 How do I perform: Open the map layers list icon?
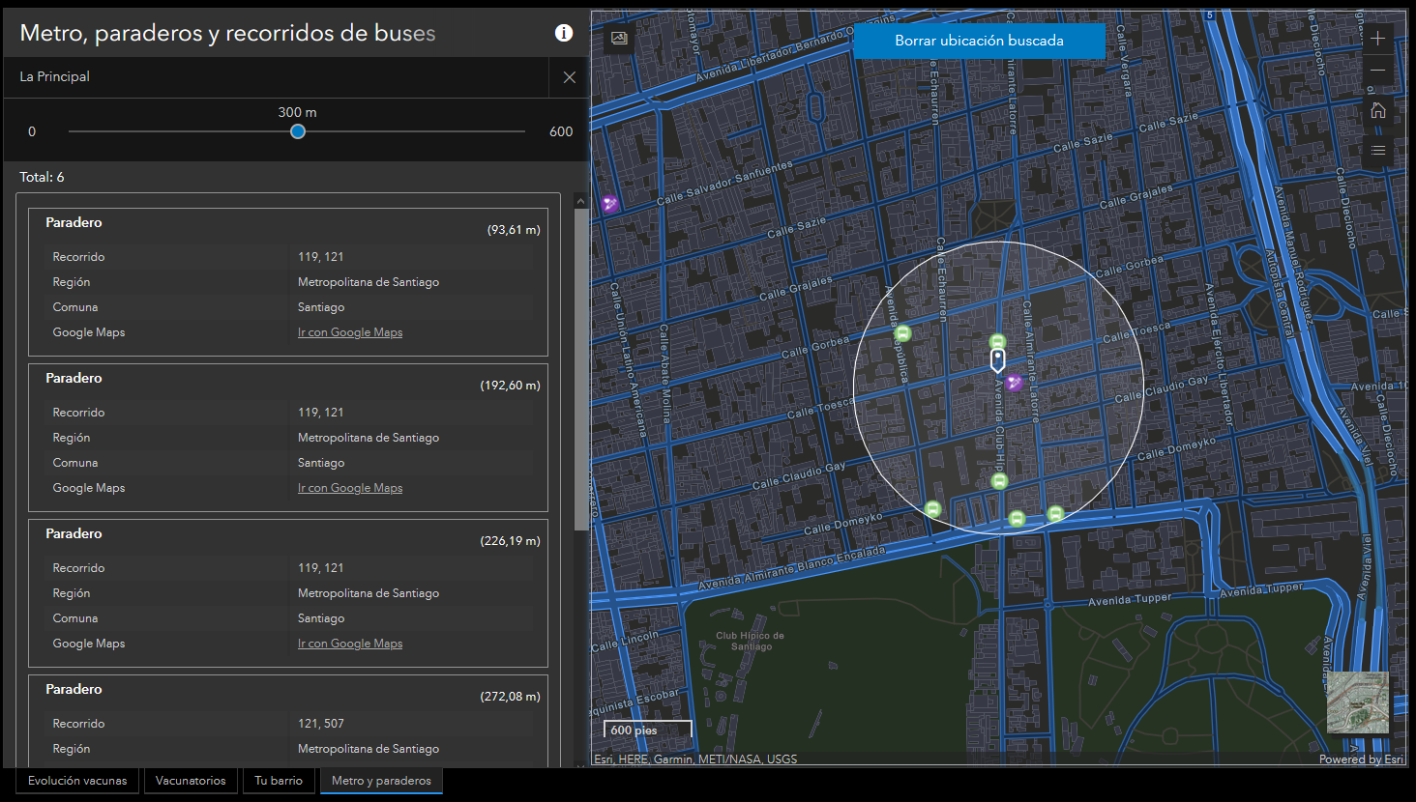[1378, 151]
